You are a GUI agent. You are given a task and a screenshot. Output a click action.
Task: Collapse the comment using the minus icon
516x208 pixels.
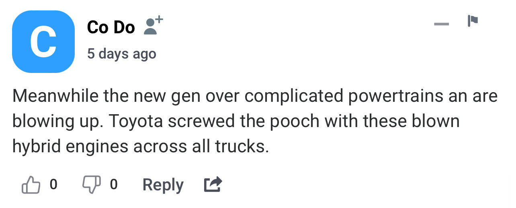(x=441, y=24)
